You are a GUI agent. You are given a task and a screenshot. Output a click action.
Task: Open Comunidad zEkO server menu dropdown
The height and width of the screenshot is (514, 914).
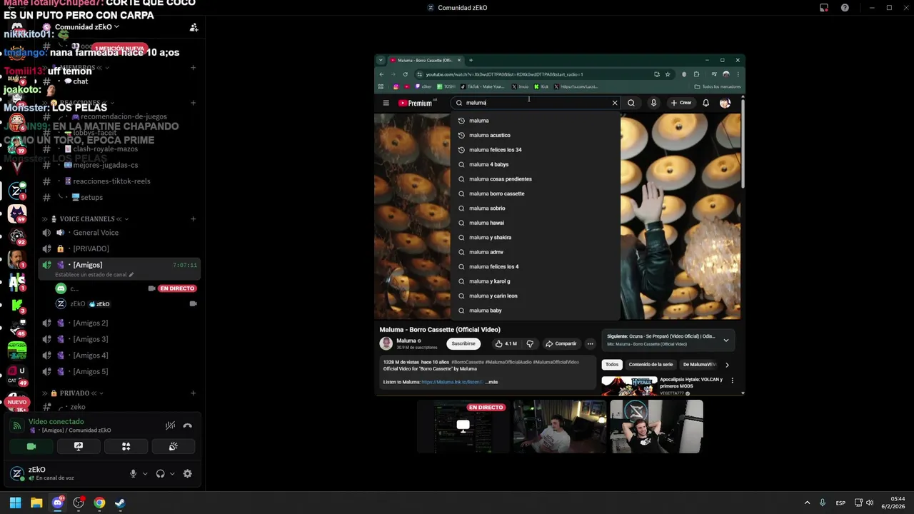pos(86,27)
